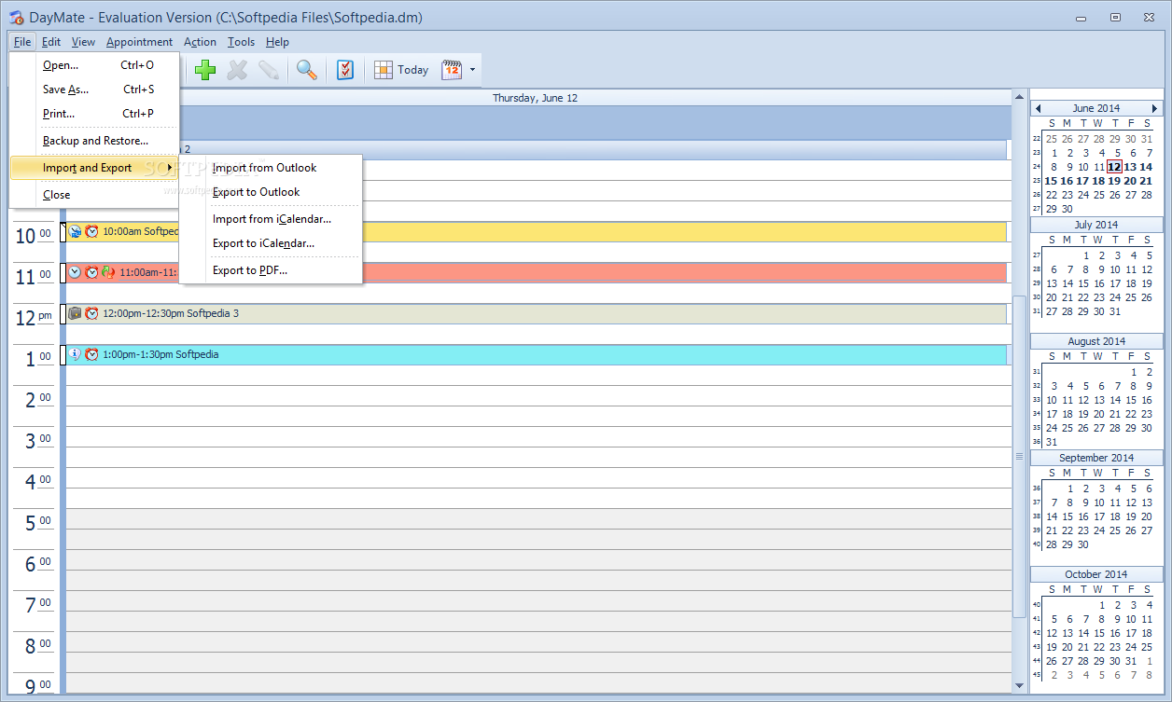Click the briefcase icon on 12:00pm appointment
This screenshot has height=702, width=1172.
(x=76, y=313)
